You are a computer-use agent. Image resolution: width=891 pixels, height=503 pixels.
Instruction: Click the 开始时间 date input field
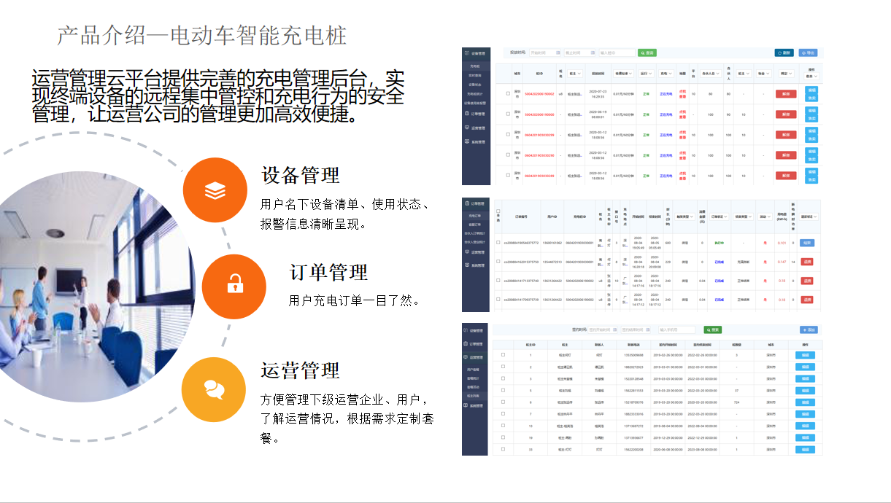coord(544,53)
